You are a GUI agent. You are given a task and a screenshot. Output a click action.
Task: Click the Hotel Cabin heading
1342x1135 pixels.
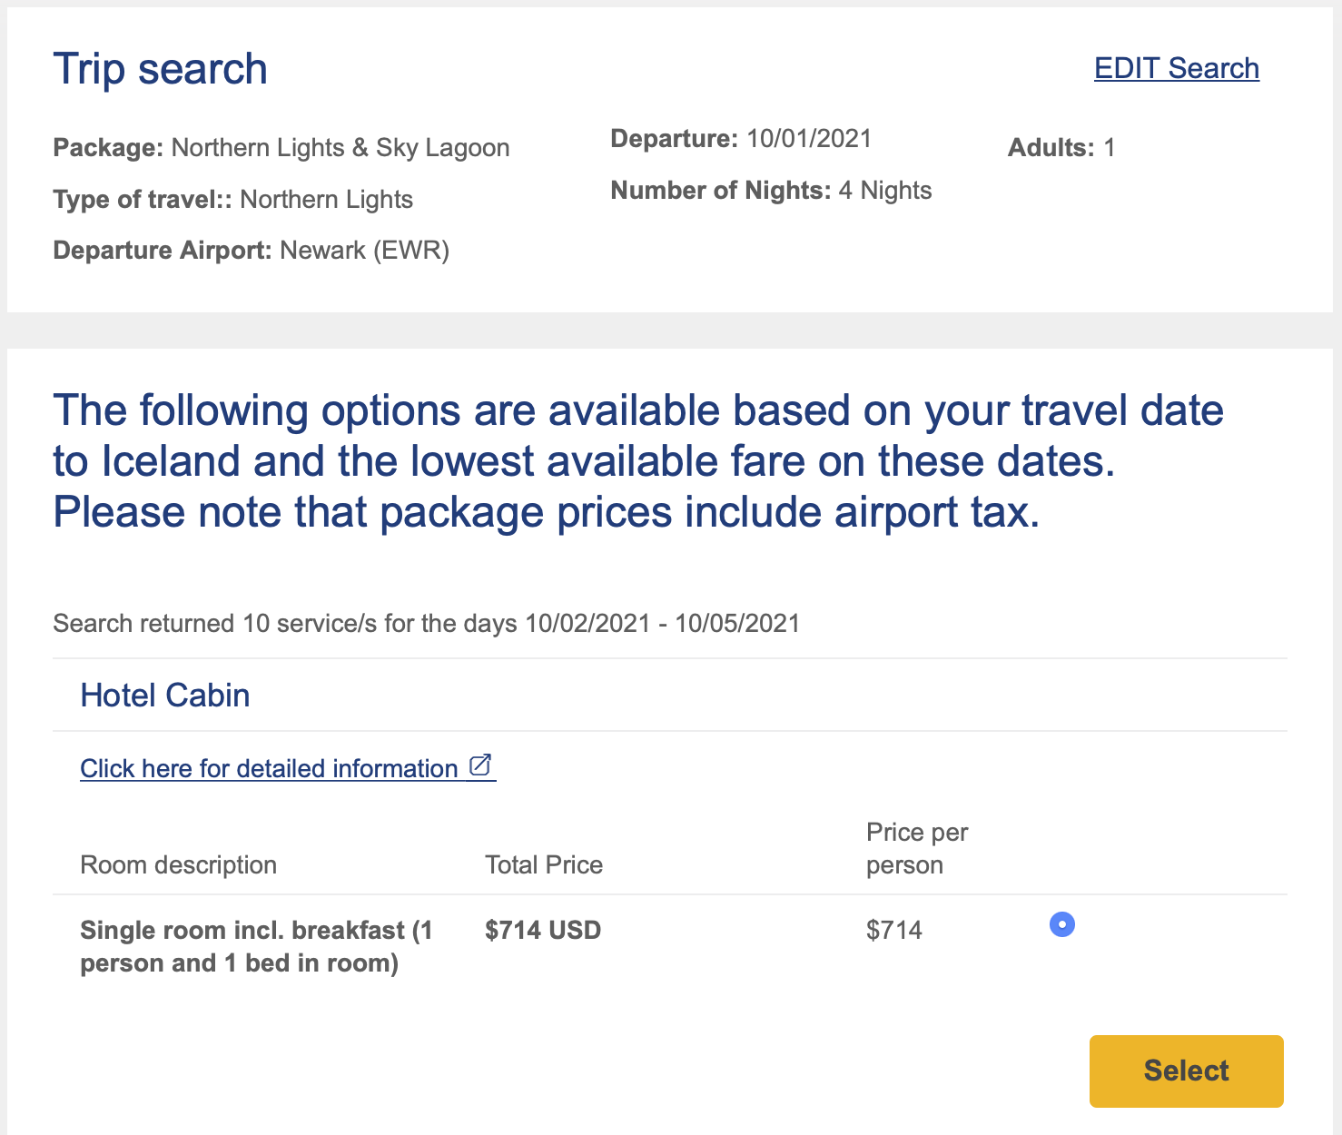pyautogui.click(x=165, y=695)
